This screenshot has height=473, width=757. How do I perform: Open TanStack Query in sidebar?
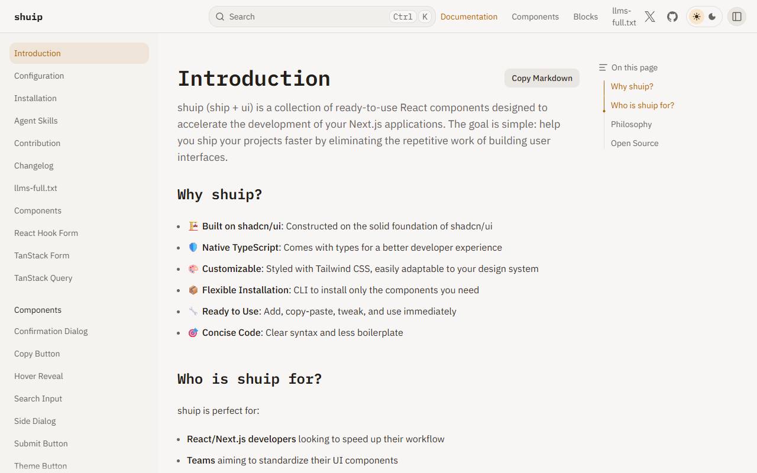(79, 278)
